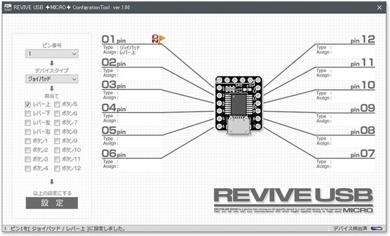390x236 pixels.
Task: Select the pin 12 heading
Action: 363,39
